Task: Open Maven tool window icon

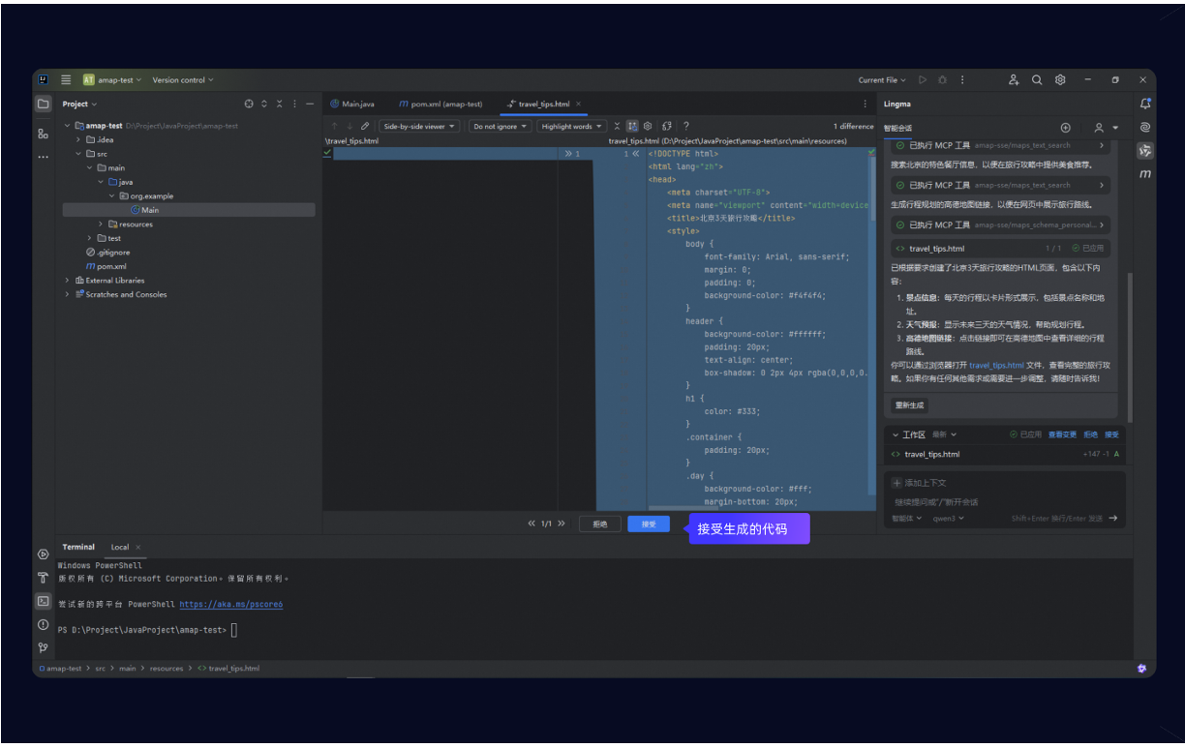Action: (1145, 174)
